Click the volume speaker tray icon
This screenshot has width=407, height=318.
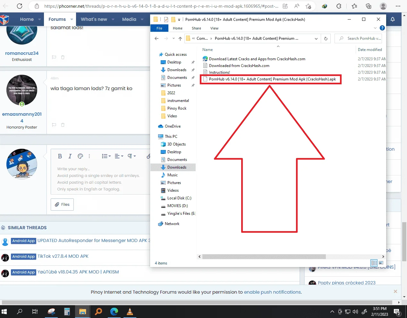(355, 312)
